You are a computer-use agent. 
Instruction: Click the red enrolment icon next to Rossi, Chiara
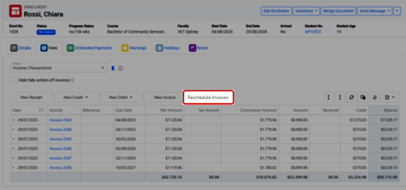(15, 11)
